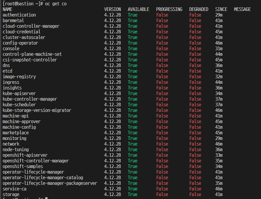The width and height of the screenshot is (261, 199).
Task: Select the 'authentication' operator name
Action: coord(19,15)
